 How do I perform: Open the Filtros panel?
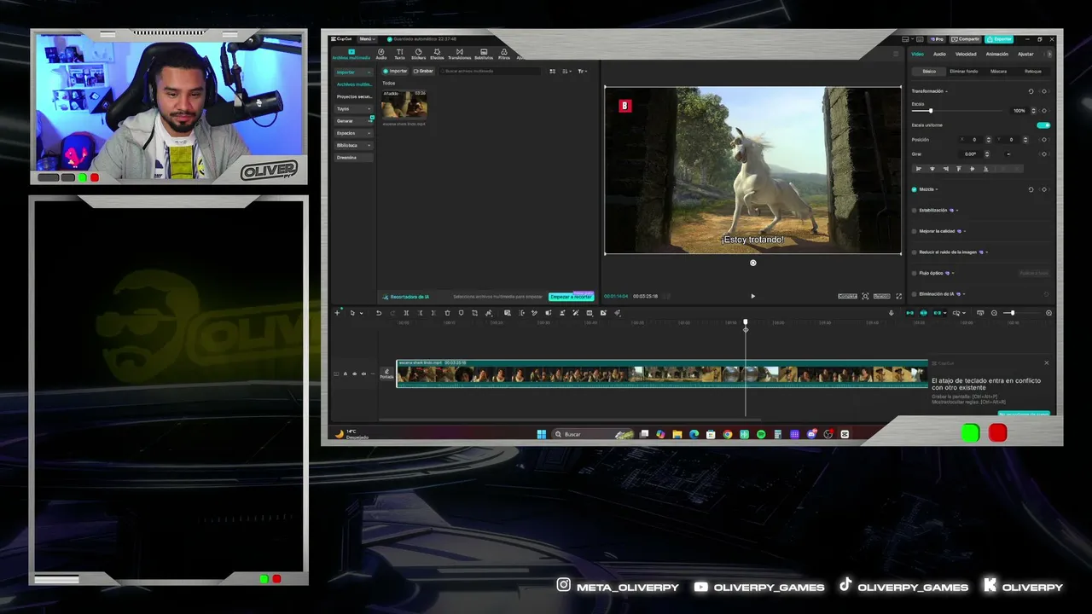click(x=504, y=54)
